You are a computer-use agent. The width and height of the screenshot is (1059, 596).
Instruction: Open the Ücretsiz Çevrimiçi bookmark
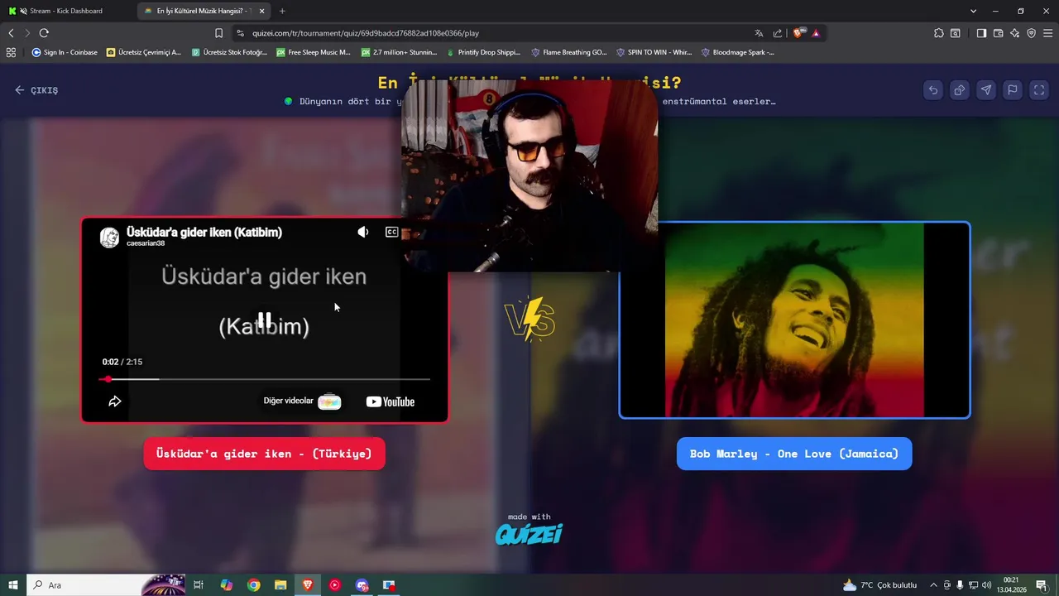pos(144,52)
